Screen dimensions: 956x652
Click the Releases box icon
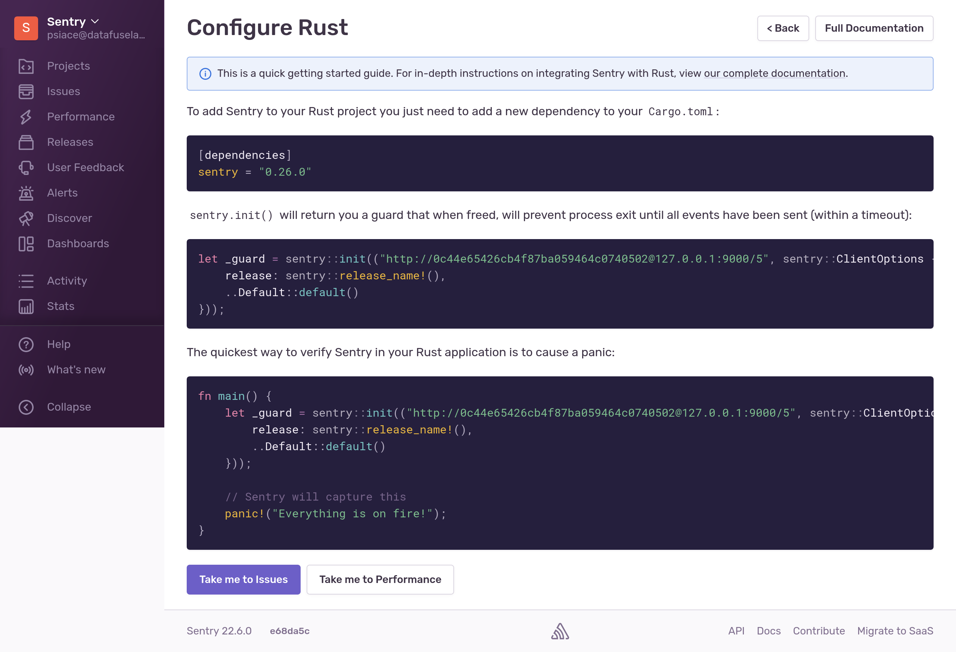pos(26,142)
